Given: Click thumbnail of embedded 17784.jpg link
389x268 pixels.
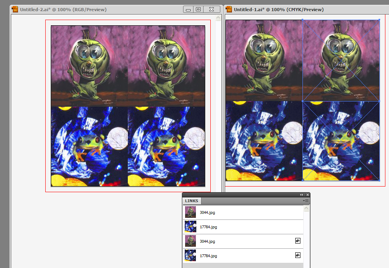Looking at the screenshot, I should tap(190, 255).
